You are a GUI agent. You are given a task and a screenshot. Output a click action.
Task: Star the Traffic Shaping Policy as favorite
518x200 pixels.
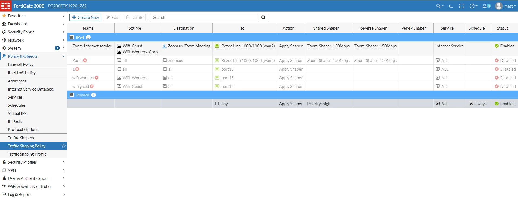[63, 146]
